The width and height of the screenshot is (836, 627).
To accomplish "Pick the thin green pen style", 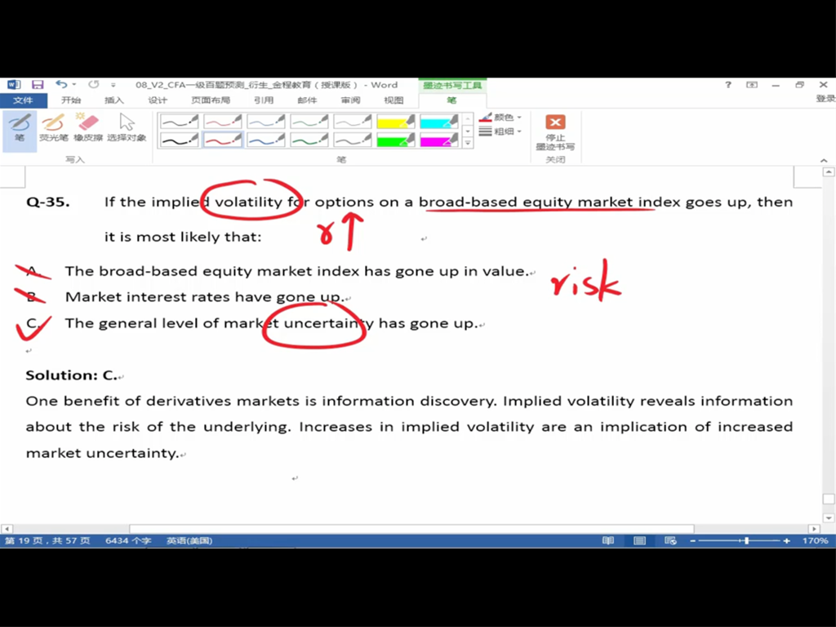I will click(309, 122).
